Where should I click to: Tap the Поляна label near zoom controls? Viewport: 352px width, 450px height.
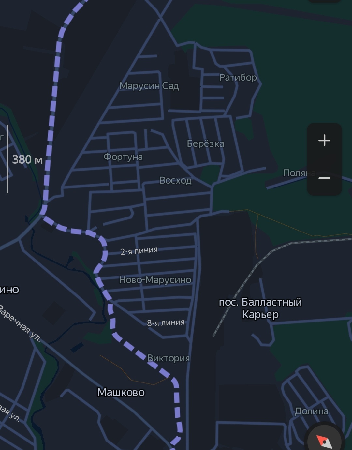click(x=299, y=173)
